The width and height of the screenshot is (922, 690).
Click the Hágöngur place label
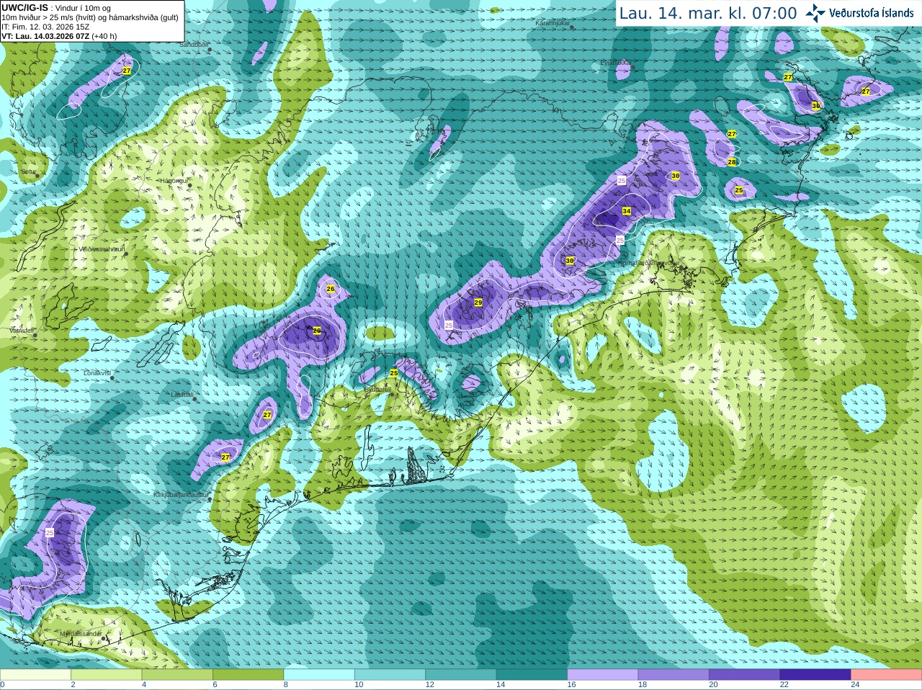[173, 181]
